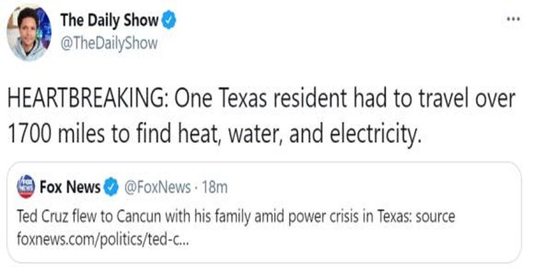Open Fox News name in quoted tweet
This screenshot has height=267, width=534.
click(70, 188)
